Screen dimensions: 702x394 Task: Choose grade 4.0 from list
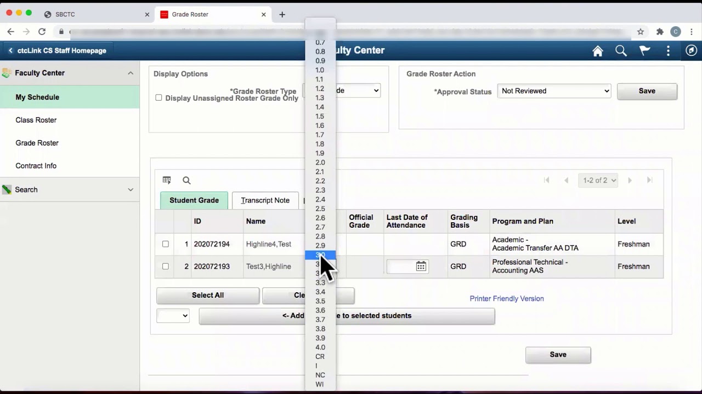coord(320,347)
